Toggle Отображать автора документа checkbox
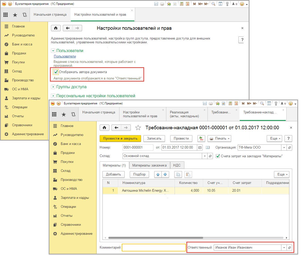The width and height of the screenshot is (302, 255). point(56,72)
